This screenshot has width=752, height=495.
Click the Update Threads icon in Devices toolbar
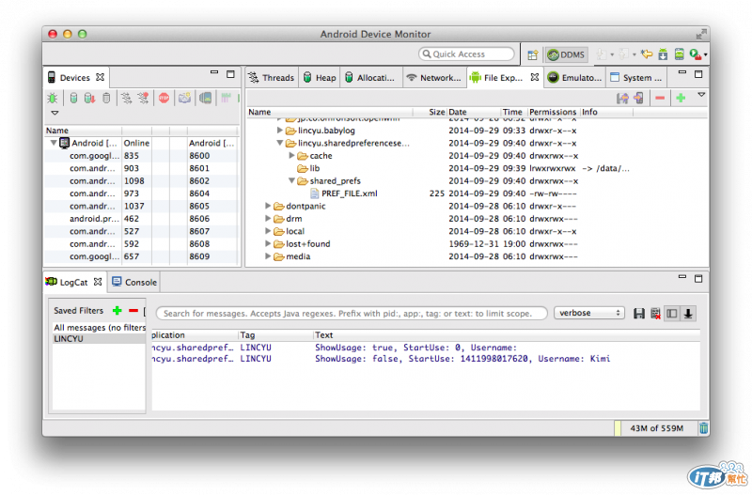click(x=126, y=99)
